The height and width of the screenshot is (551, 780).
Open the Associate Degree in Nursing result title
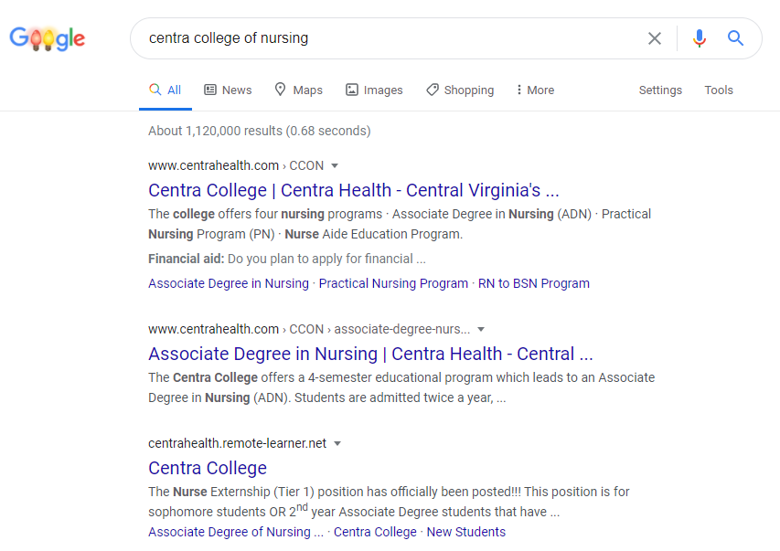(370, 354)
